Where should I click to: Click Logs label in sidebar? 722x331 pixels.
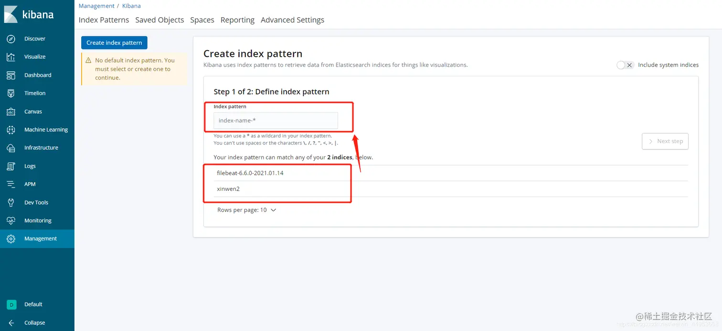30,166
